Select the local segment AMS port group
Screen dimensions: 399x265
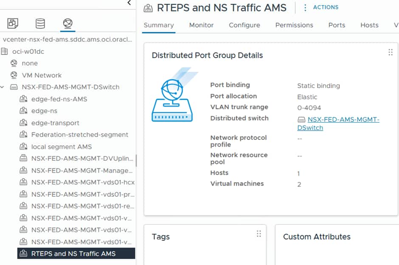62,147
